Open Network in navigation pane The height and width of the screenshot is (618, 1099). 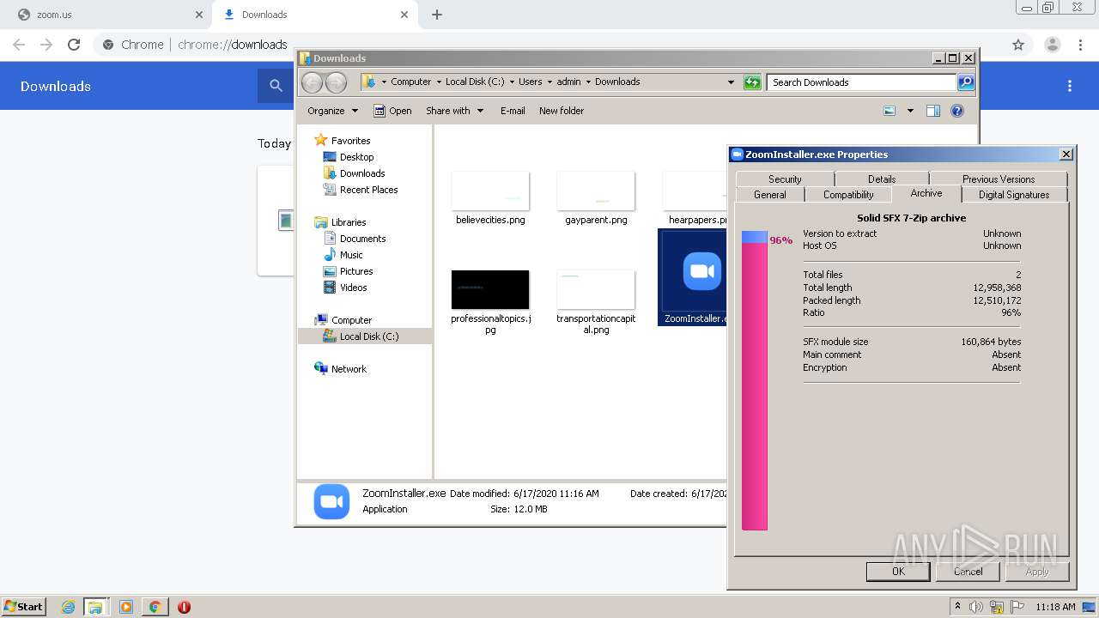[x=349, y=369]
